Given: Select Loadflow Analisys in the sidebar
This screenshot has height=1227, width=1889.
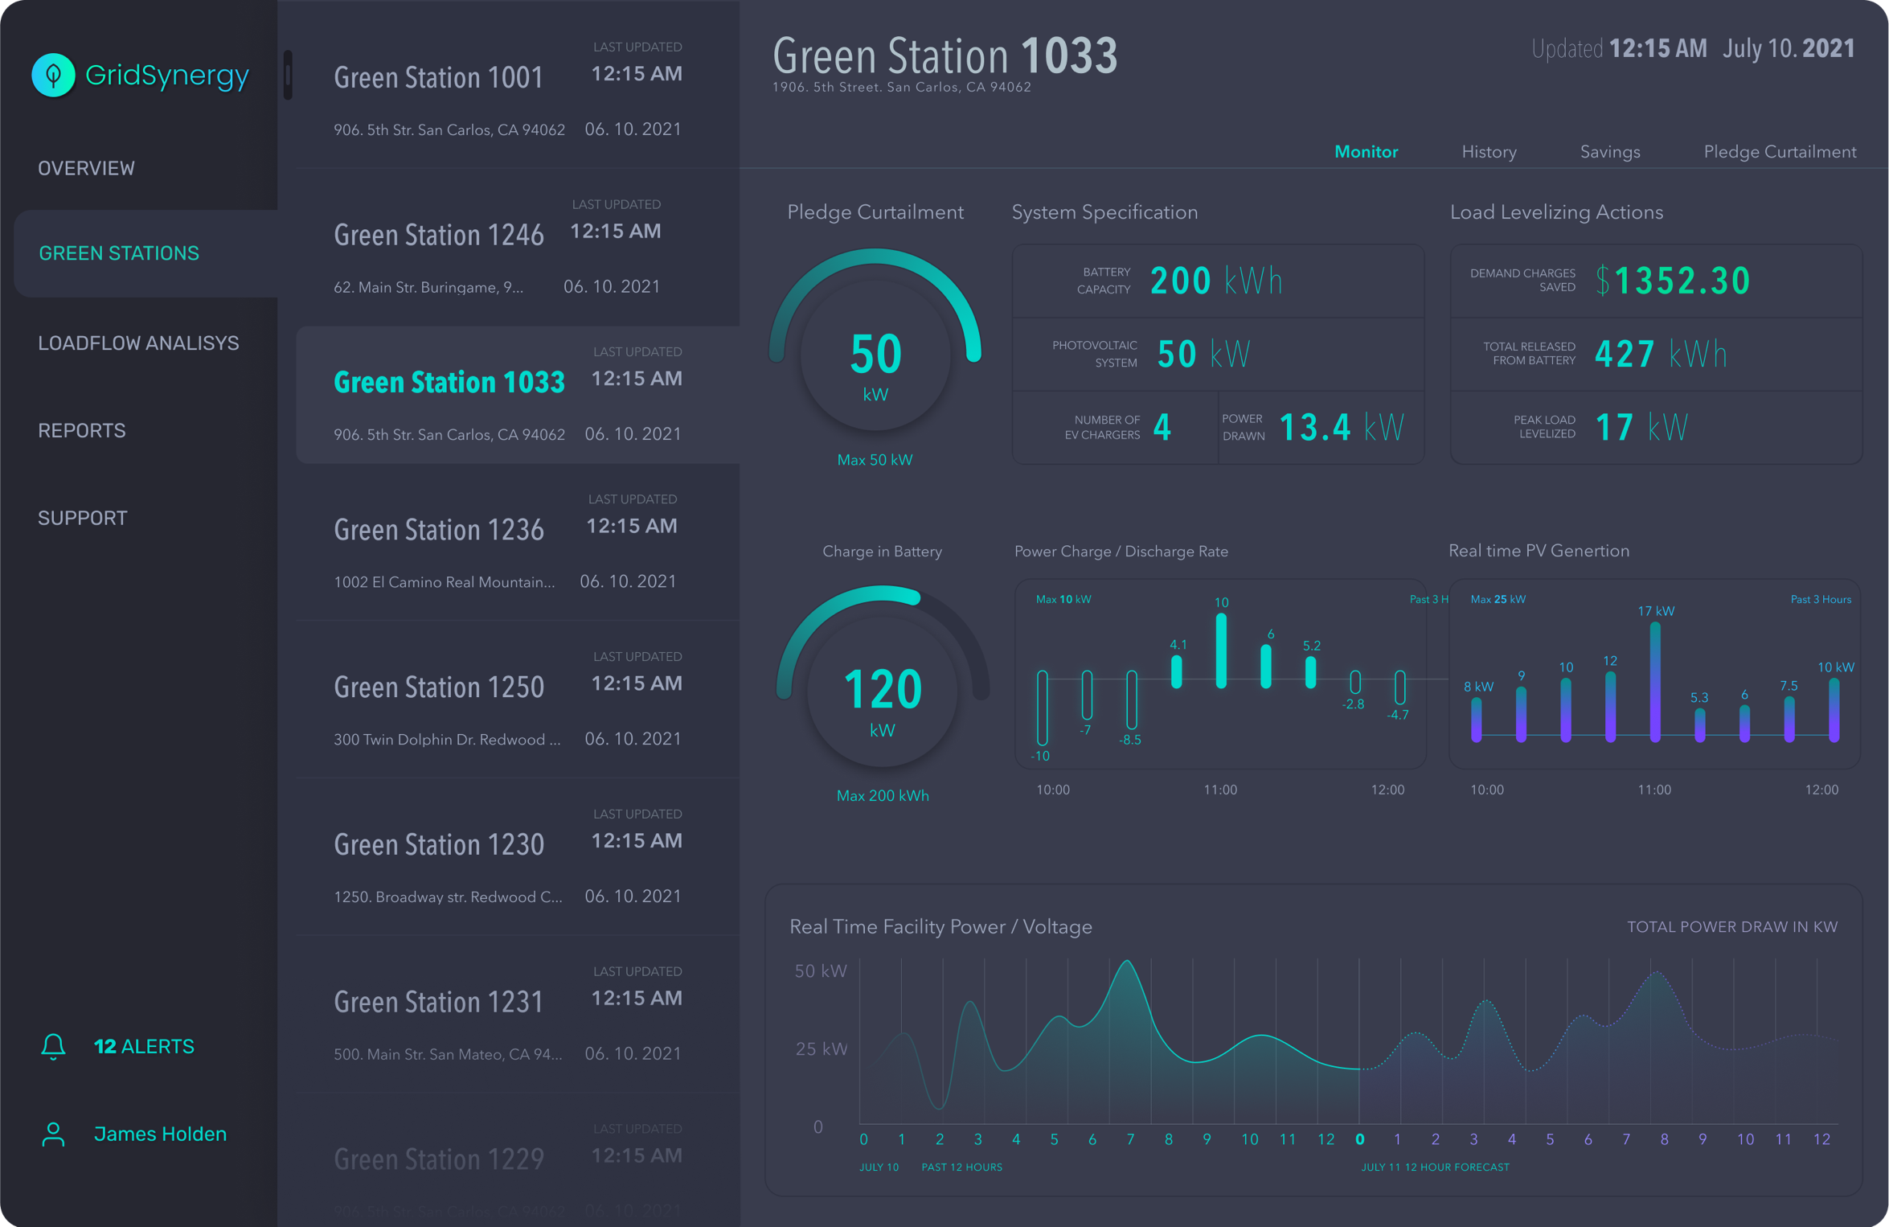Looking at the screenshot, I should (x=138, y=343).
